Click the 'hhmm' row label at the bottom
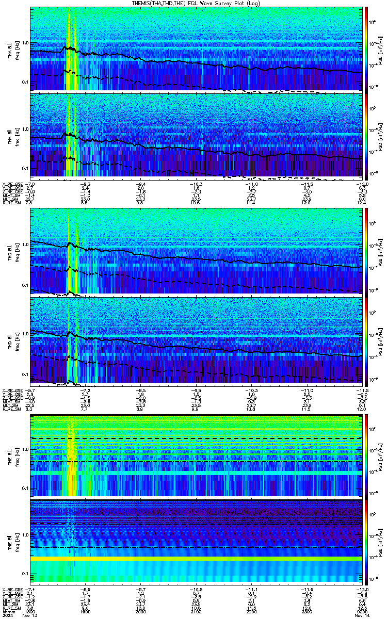The image size is (387, 619). pos(8,612)
